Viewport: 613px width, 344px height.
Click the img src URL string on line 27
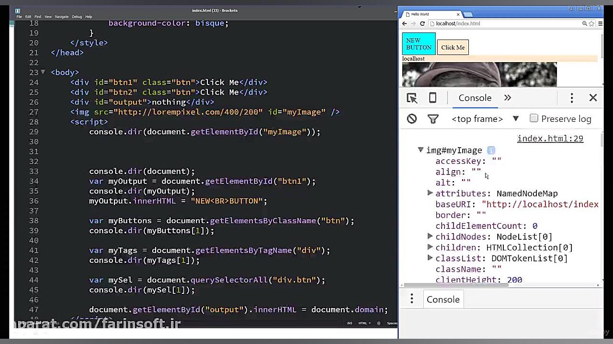(x=188, y=112)
